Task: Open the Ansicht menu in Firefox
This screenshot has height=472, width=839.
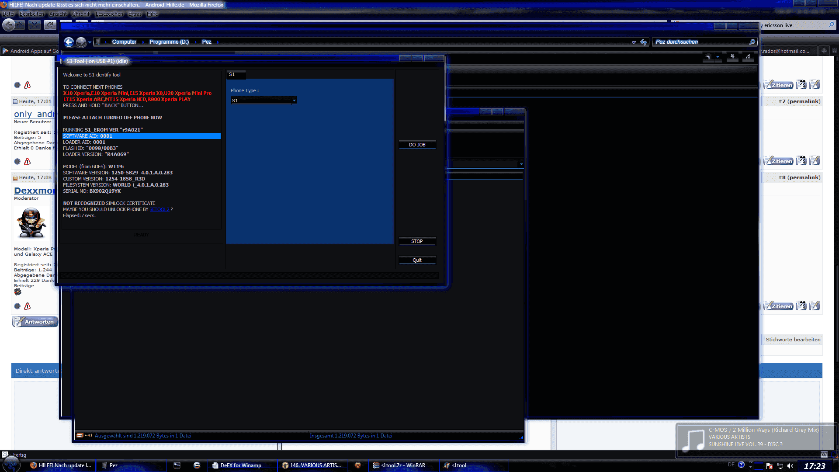Action: 59,14
